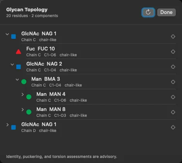Locate Man MAN 4 using crosshair icon
This screenshot has height=163, width=182.
pyautogui.click(x=173, y=97)
